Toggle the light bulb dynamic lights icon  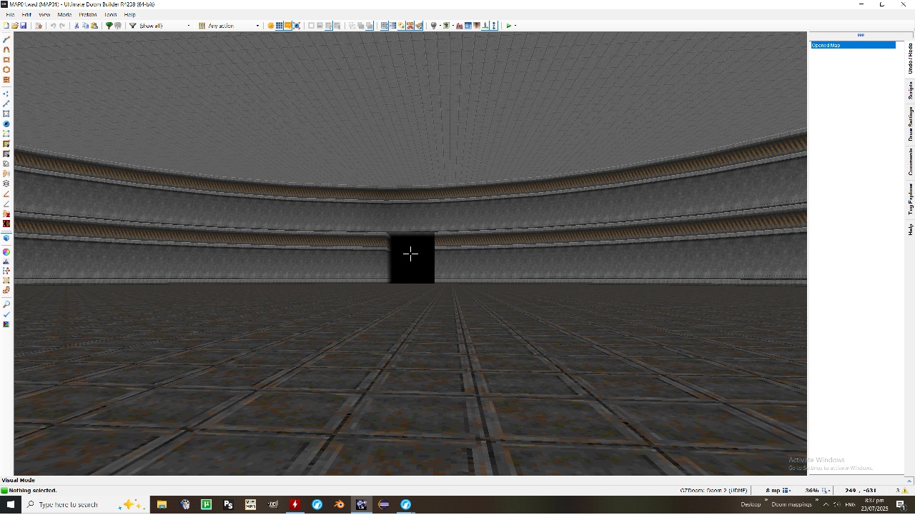click(433, 26)
